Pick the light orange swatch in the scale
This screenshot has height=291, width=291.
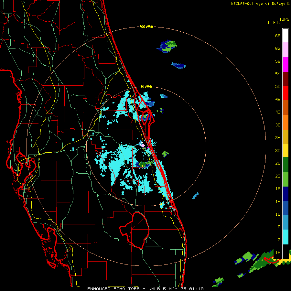(x=286, y=122)
